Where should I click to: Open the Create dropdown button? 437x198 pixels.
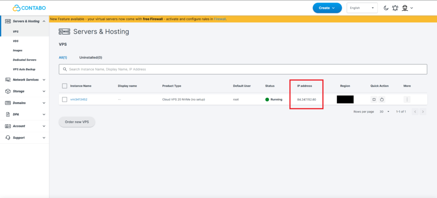coord(327,8)
